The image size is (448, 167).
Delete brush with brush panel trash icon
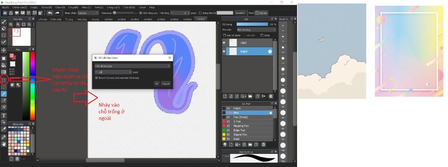(x=263, y=144)
